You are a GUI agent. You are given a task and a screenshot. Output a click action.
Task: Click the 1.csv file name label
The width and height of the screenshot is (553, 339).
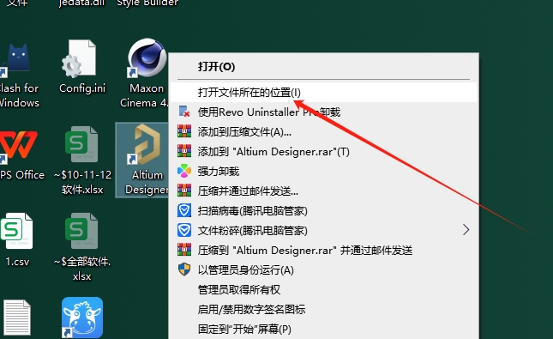[17, 262]
